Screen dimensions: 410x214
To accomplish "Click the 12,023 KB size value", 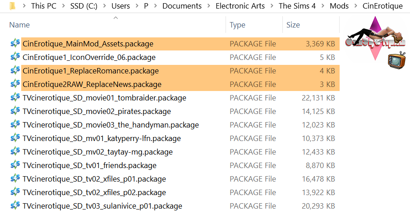I will [318, 125].
